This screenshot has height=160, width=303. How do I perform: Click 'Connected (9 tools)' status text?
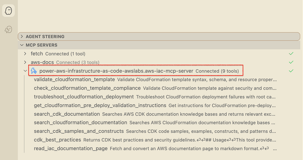pyautogui.click(x=217, y=71)
